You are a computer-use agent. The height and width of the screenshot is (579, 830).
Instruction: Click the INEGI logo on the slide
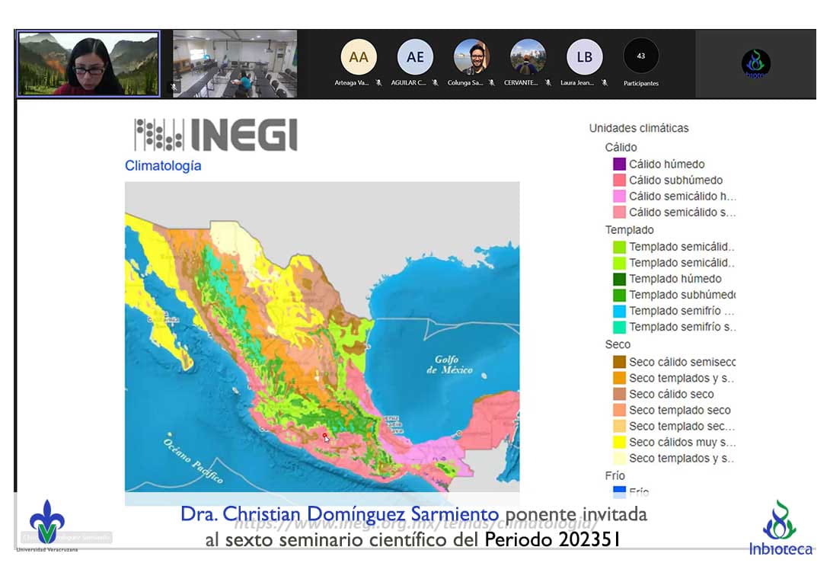point(215,135)
